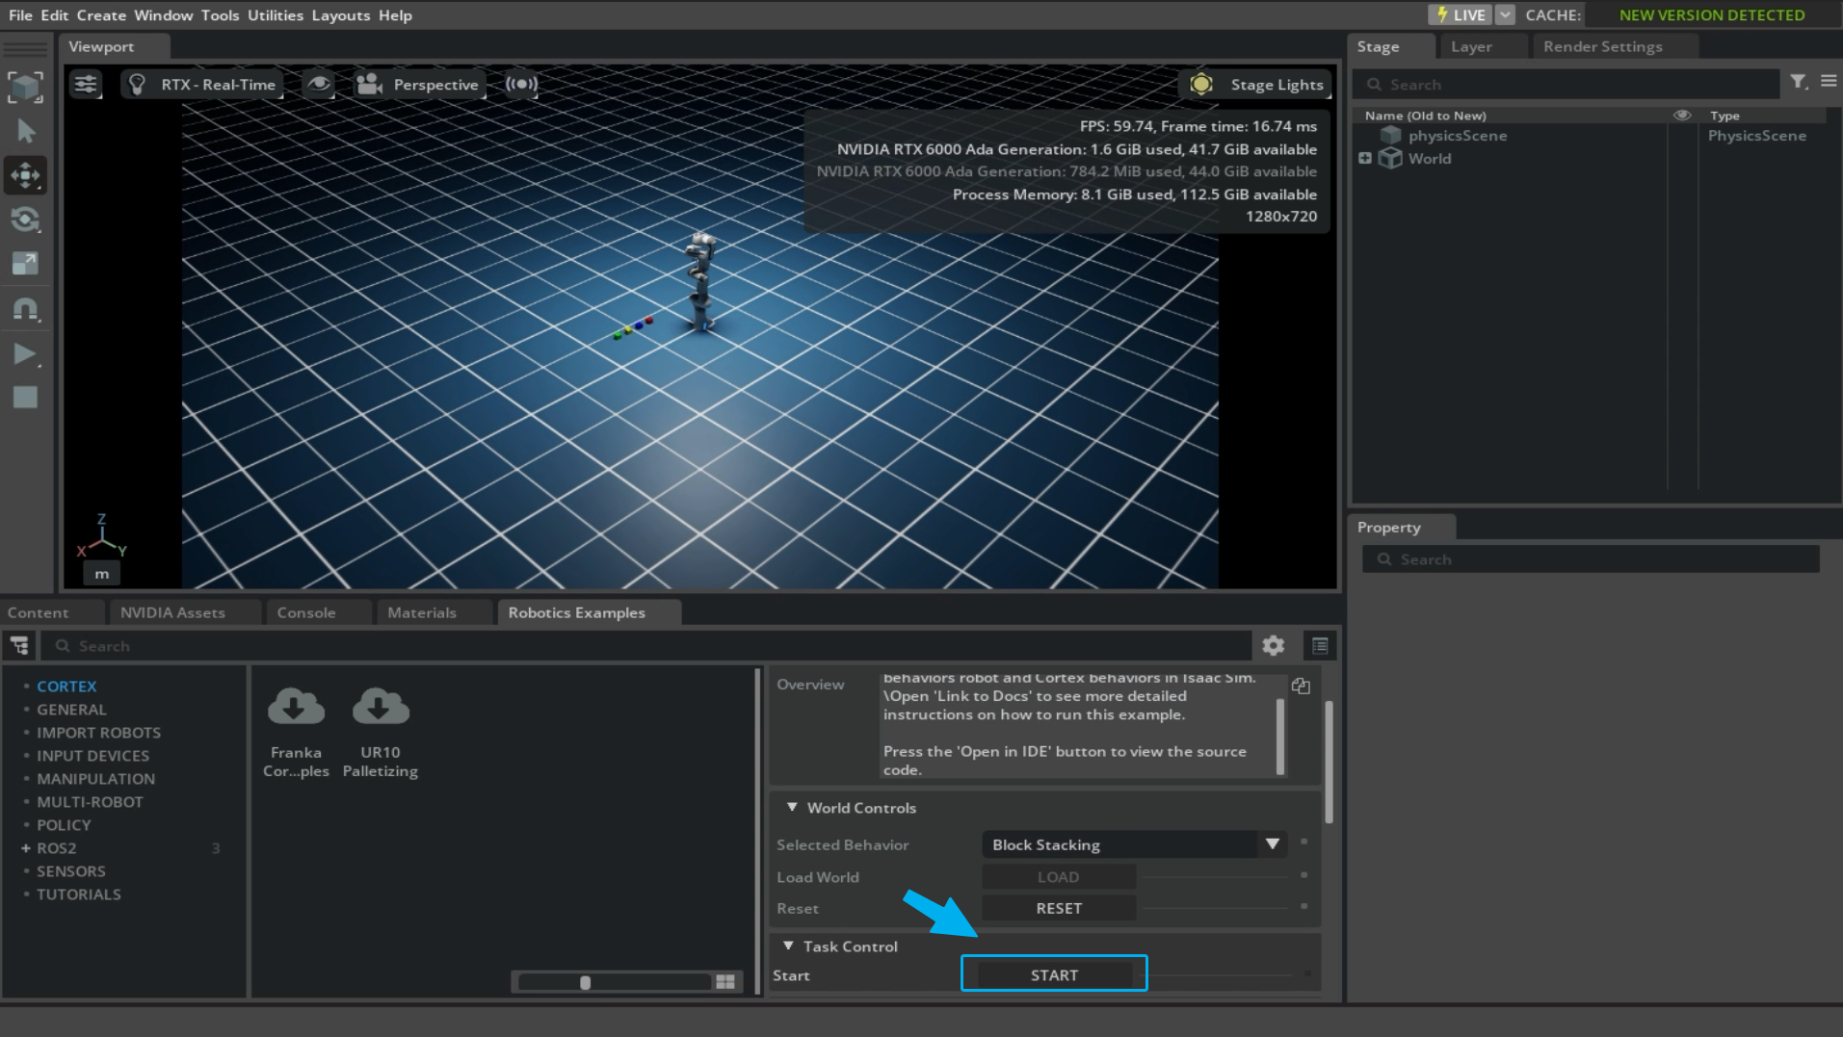Activate the Scale tool

[26, 264]
